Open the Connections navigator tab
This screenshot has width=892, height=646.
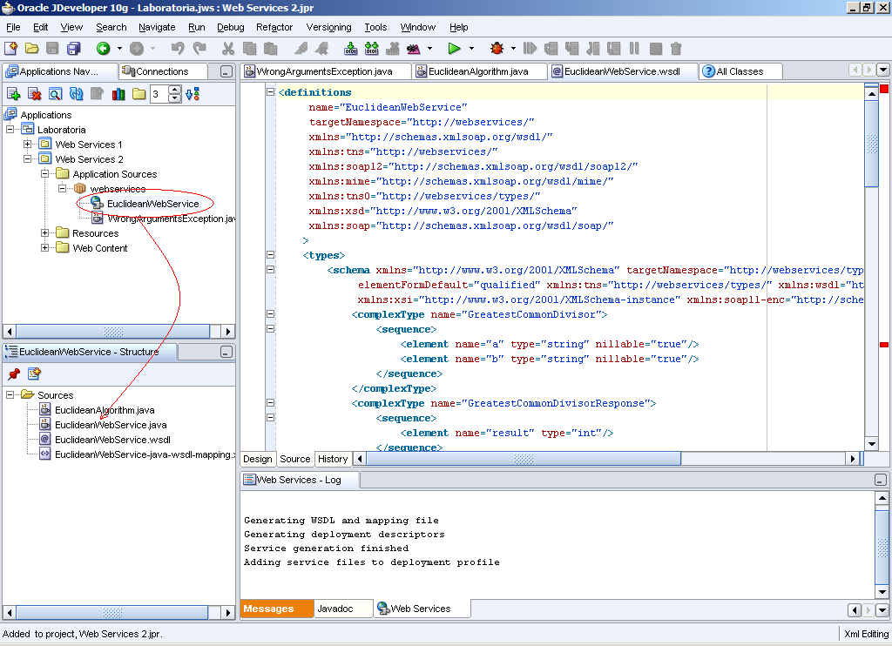pyautogui.click(x=162, y=71)
